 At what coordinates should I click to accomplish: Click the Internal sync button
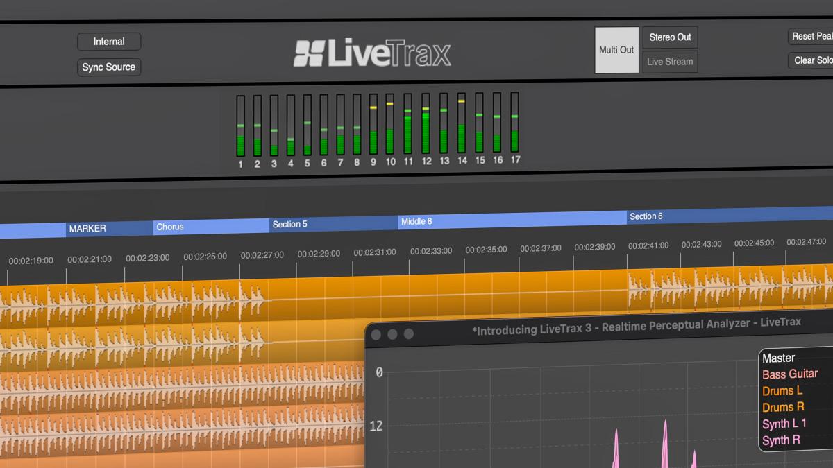pos(109,42)
